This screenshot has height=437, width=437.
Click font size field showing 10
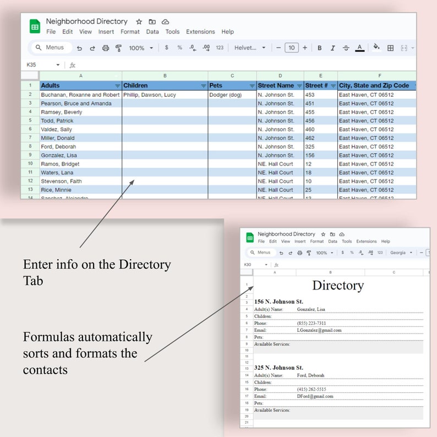[x=292, y=48]
